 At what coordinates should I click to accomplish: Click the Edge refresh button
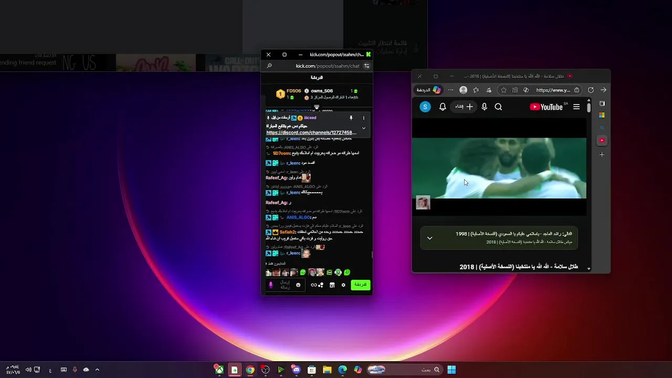tap(591, 90)
